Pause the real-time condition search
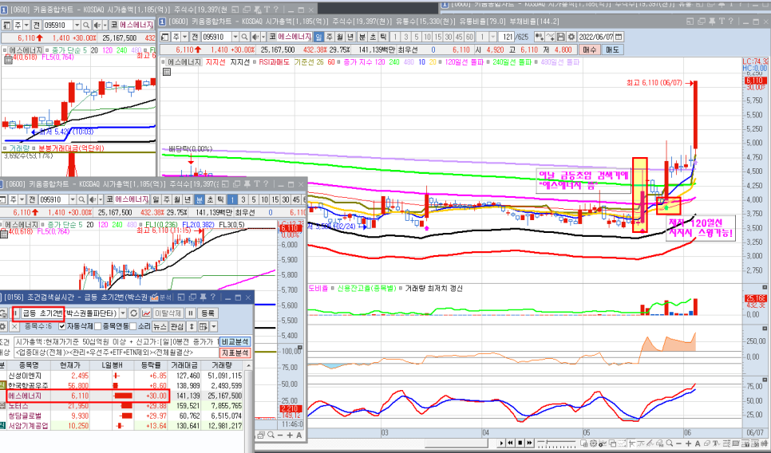 point(190,313)
